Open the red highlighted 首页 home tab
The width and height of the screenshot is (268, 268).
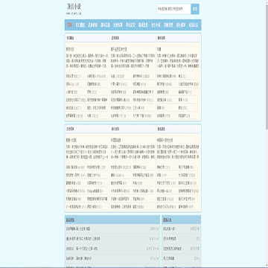(x=70, y=25)
